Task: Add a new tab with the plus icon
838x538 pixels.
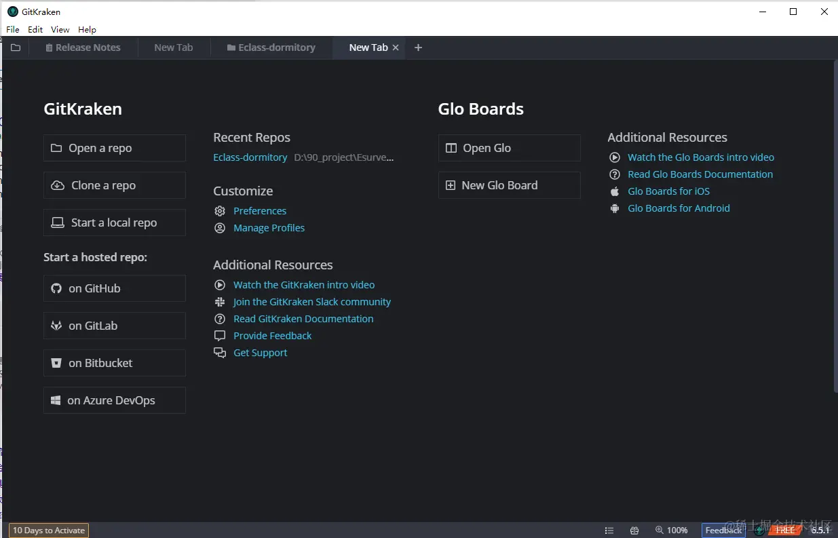Action: (x=418, y=47)
